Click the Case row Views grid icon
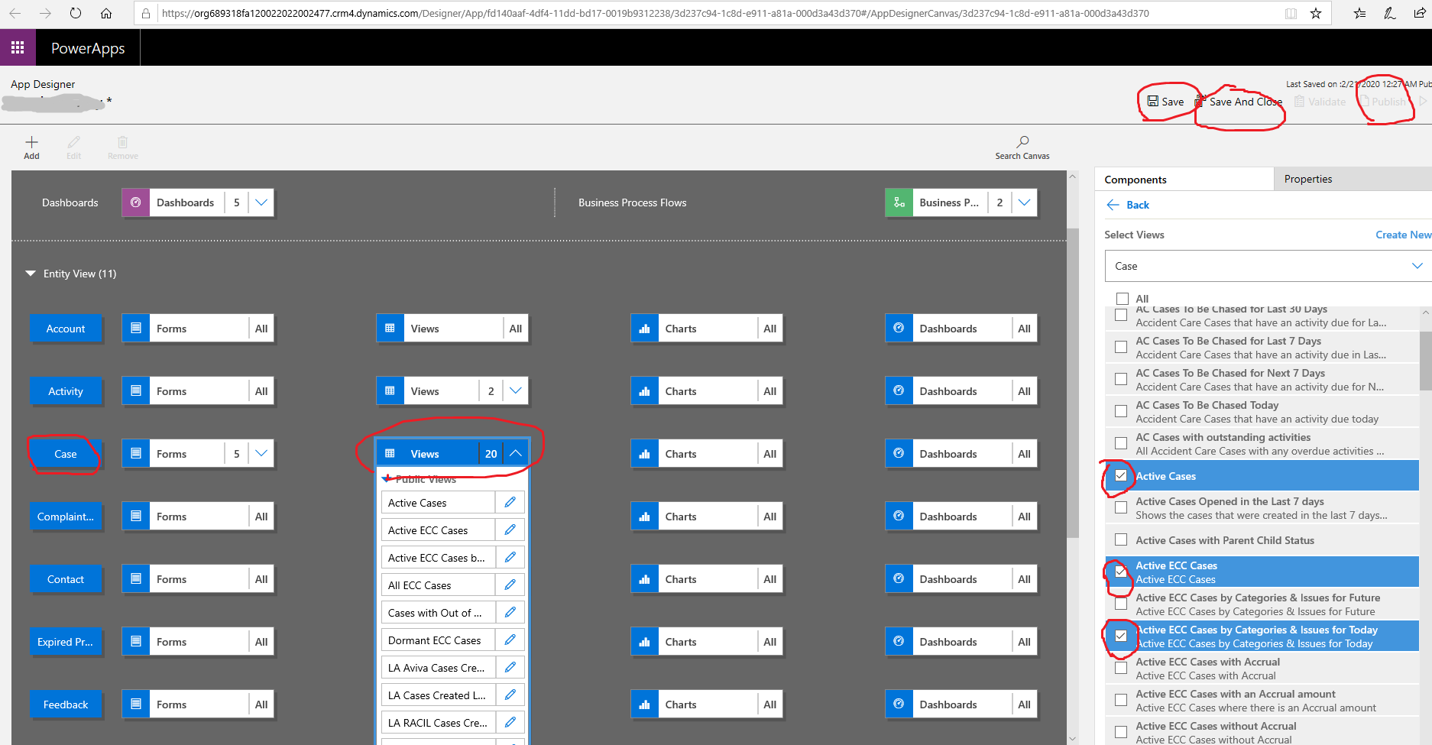The width and height of the screenshot is (1432, 745). point(390,454)
